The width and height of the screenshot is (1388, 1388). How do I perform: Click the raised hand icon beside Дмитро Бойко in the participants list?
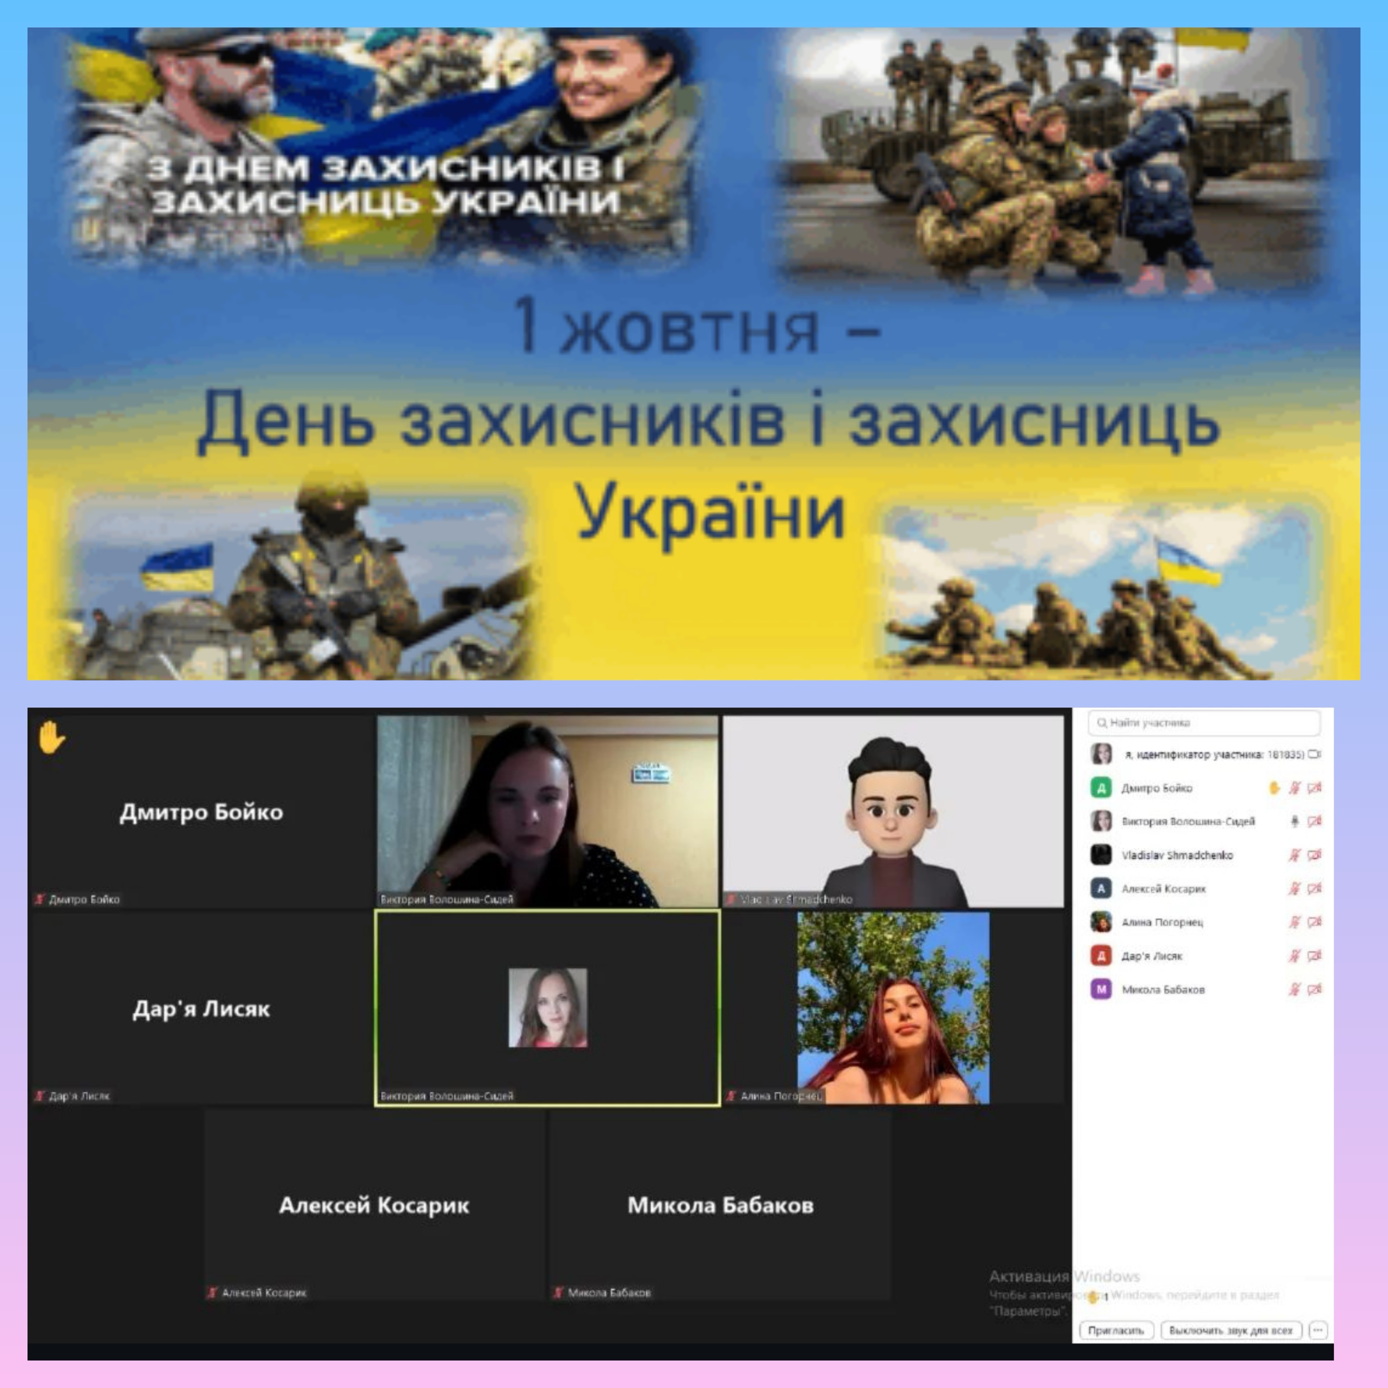[1274, 788]
